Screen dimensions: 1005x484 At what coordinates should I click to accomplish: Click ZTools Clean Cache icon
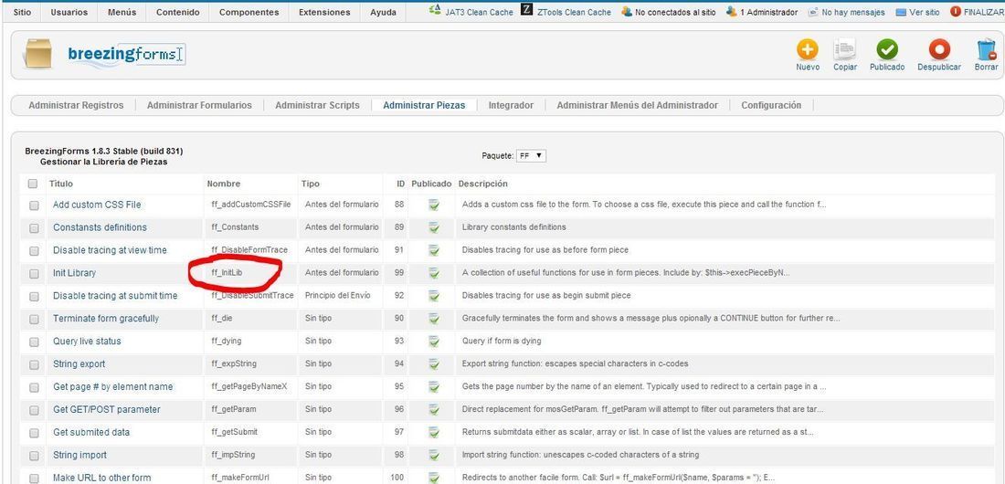click(x=527, y=10)
